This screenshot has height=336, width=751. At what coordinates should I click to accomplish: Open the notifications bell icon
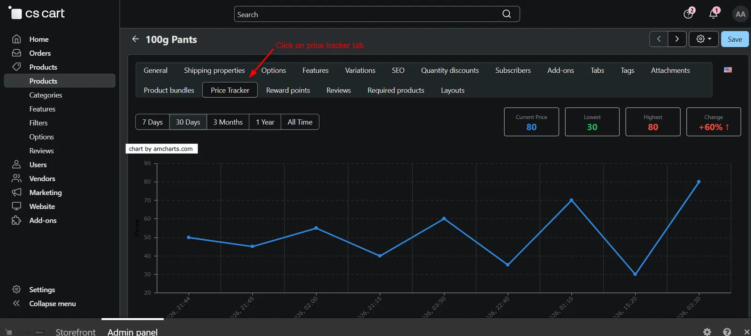[x=713, y=14]
